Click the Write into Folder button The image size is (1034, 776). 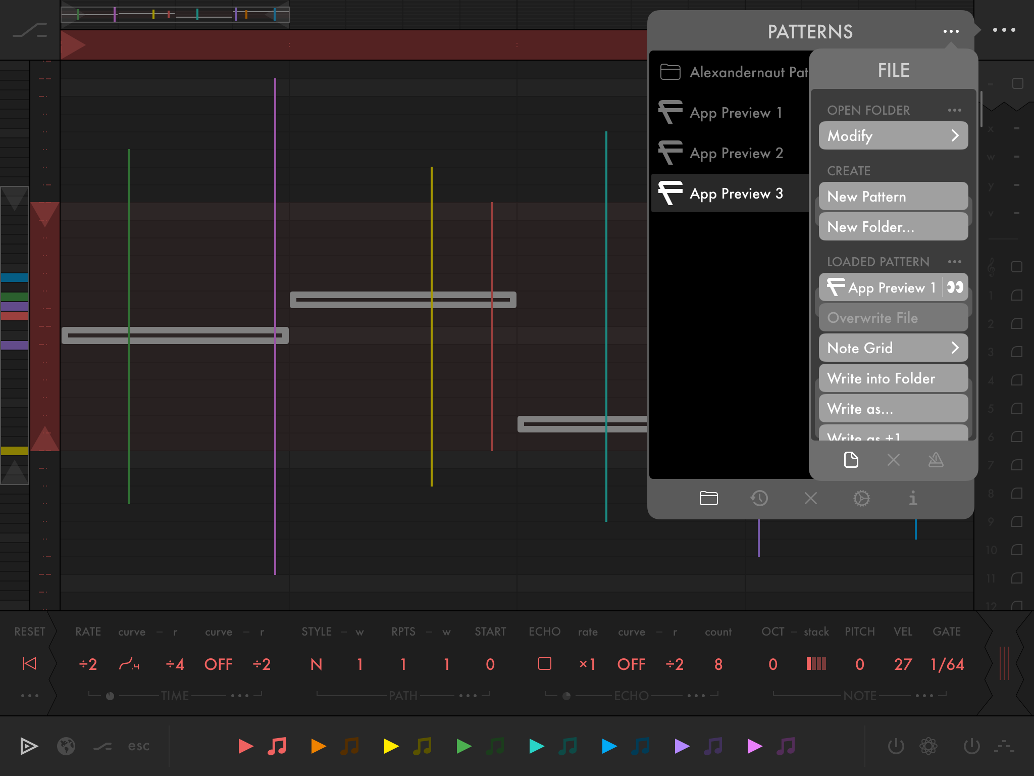click(893, 378)
